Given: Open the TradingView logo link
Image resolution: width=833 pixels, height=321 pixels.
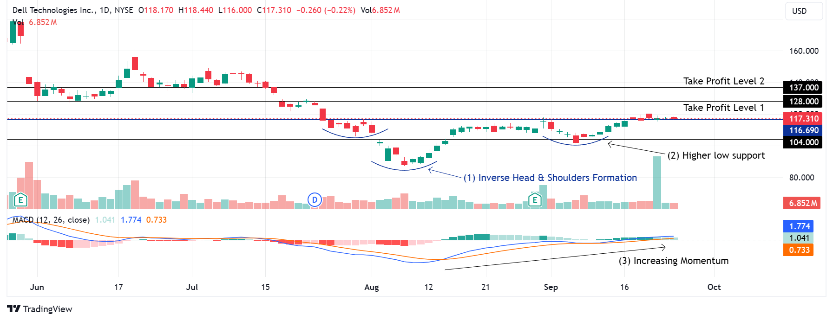Looking at the screenshot, I should [40, 309].
